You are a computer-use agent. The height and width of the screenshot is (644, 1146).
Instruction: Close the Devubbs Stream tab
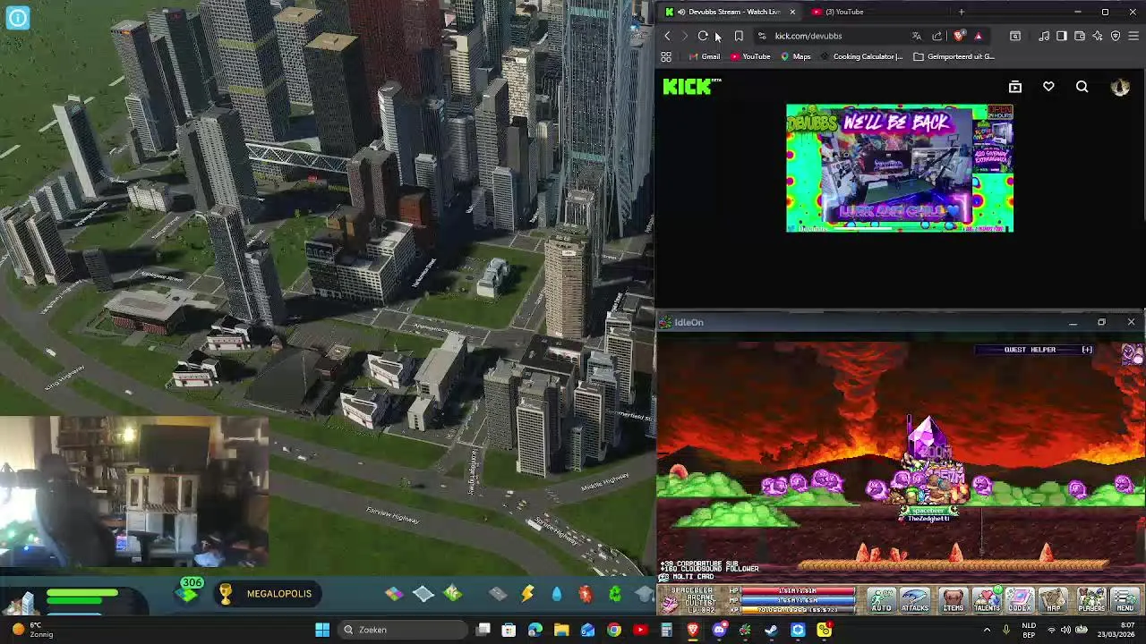click(791, 12)
